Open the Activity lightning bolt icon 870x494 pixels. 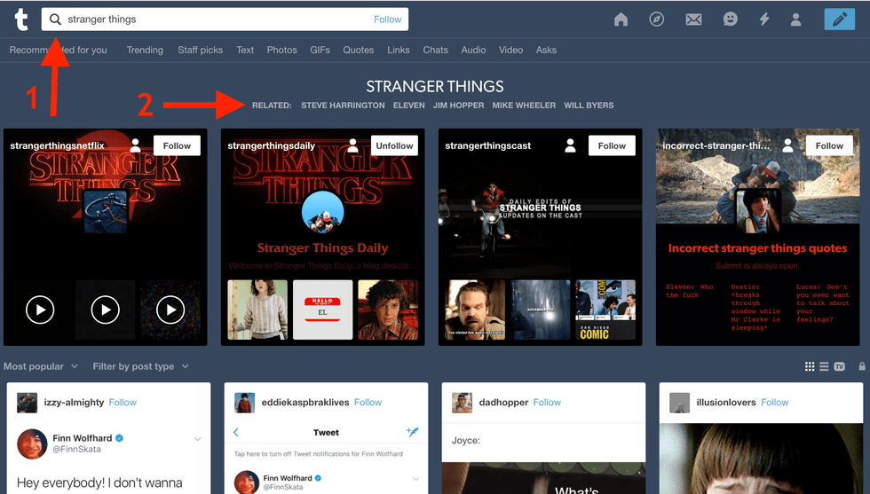(763, 20)
